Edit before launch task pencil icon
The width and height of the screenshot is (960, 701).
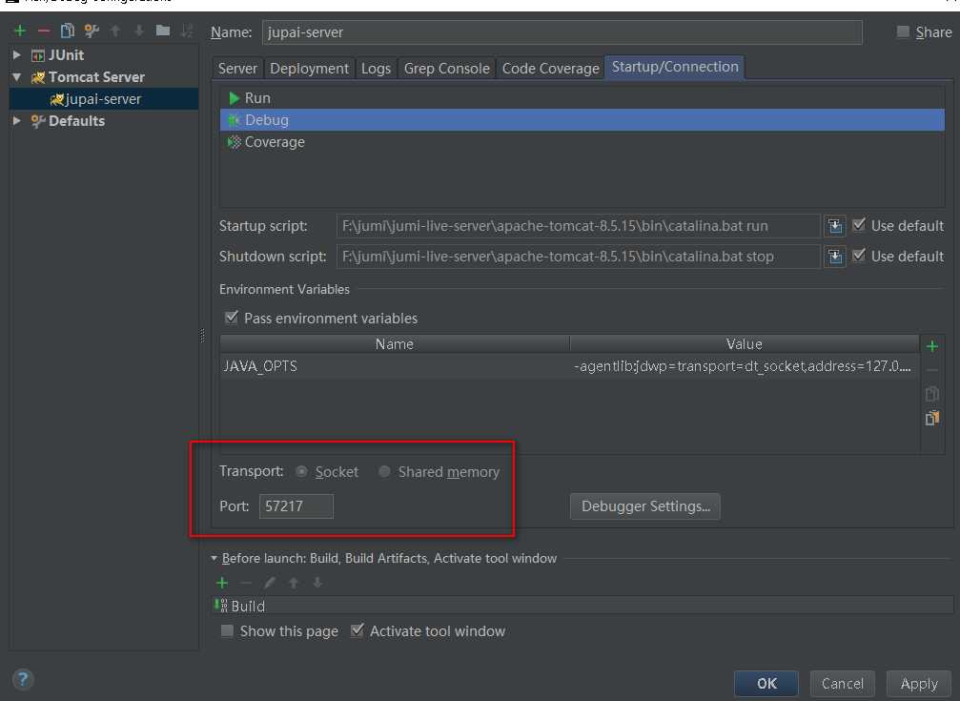pyautogui.click(x=270, y=583)
